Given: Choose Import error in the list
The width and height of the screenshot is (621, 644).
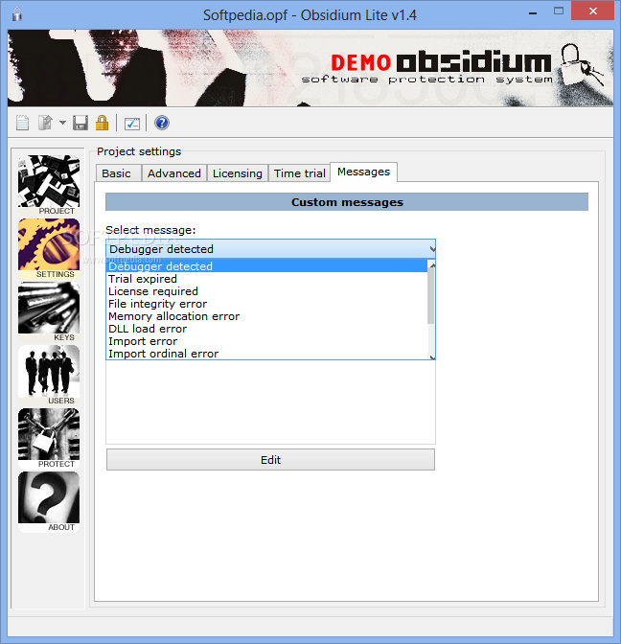Looking at the screenshot, I should [267, 341].
